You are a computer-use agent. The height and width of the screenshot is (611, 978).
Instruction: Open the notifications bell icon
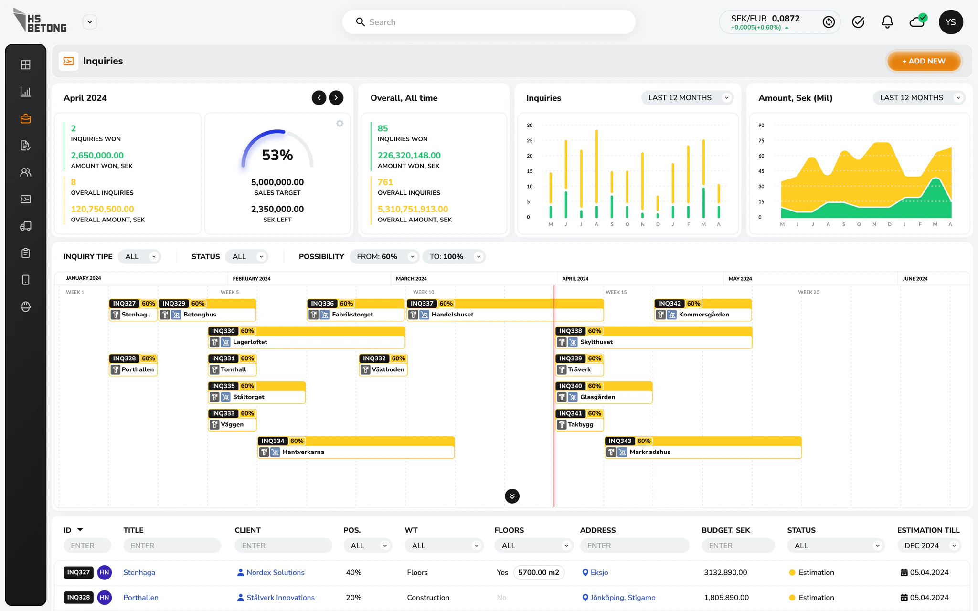[887, 22]
